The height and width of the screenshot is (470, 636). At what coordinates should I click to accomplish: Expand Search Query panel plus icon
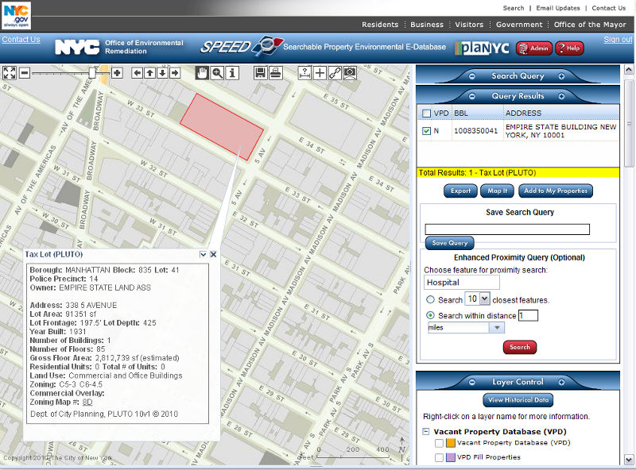[x=561, y=76]
